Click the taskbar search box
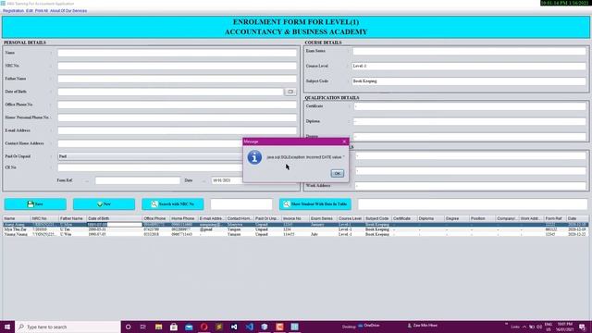Screen dimensions: 592x333 pyautogui.click(x=68, y=327)
